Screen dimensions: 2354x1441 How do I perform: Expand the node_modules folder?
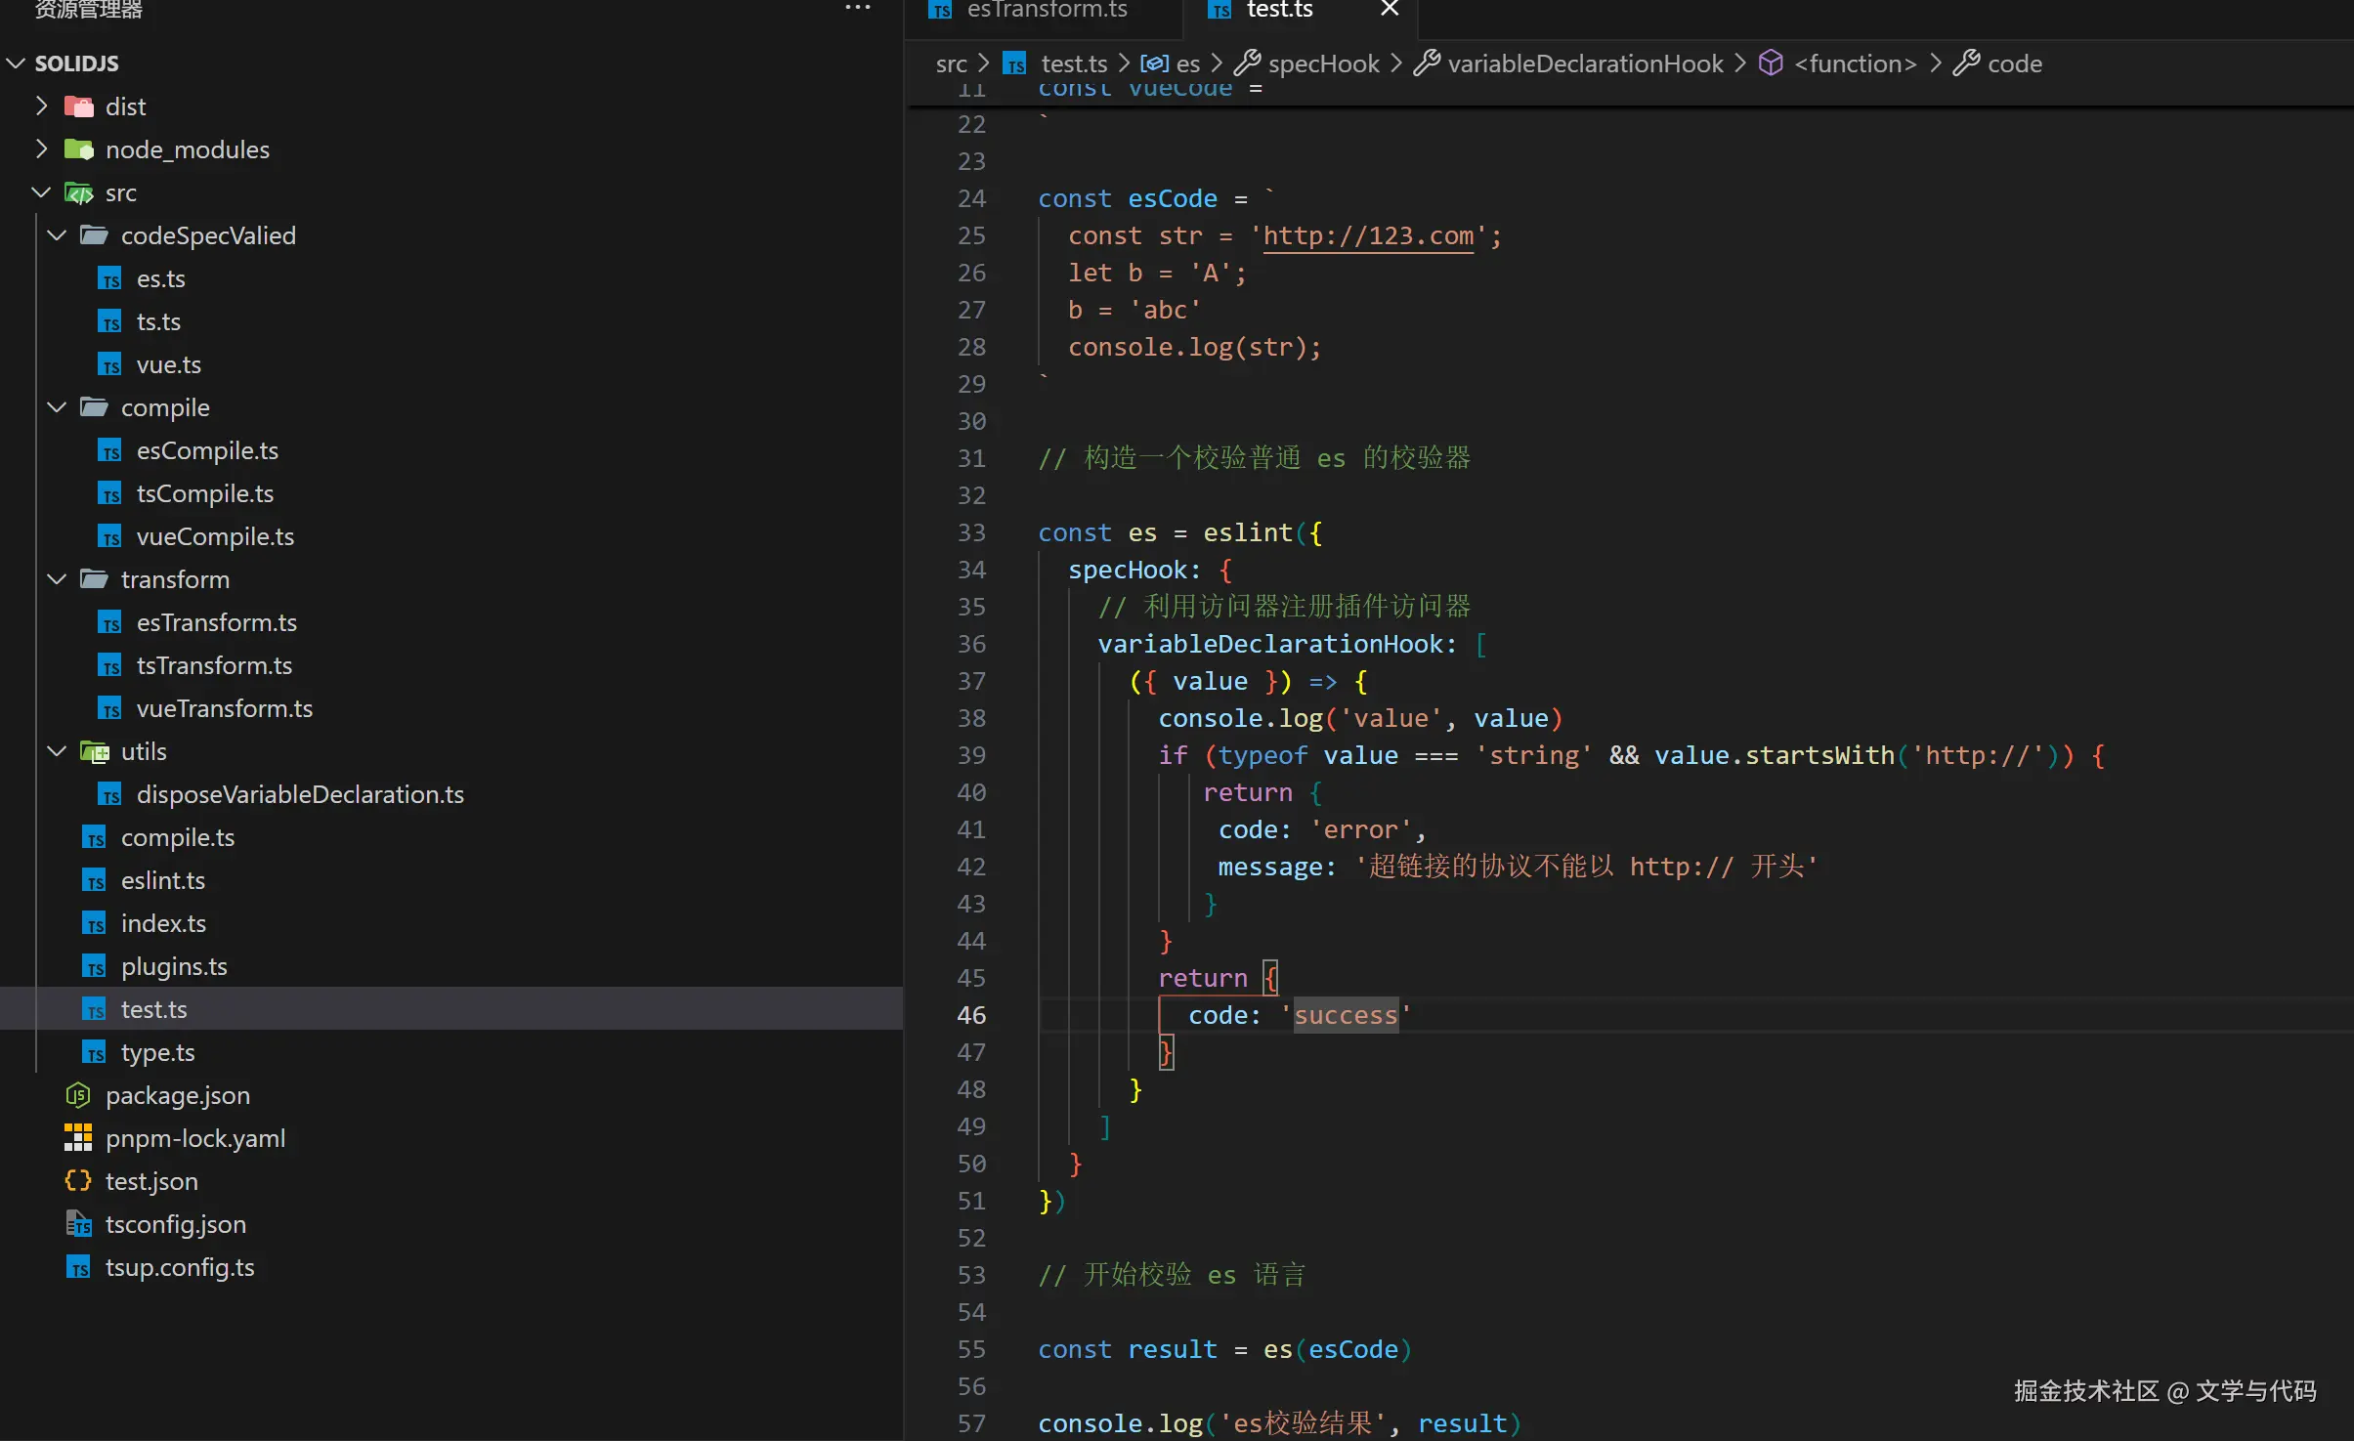pos(186,149)
